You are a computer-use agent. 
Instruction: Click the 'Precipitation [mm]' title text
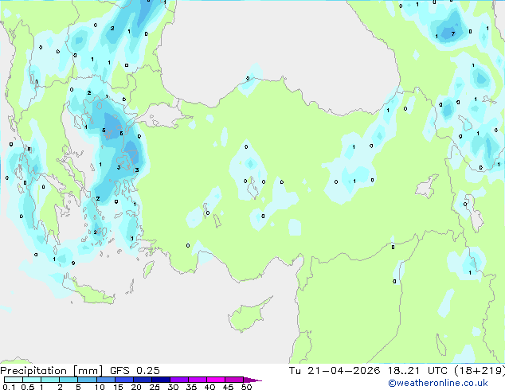point(52,371)
